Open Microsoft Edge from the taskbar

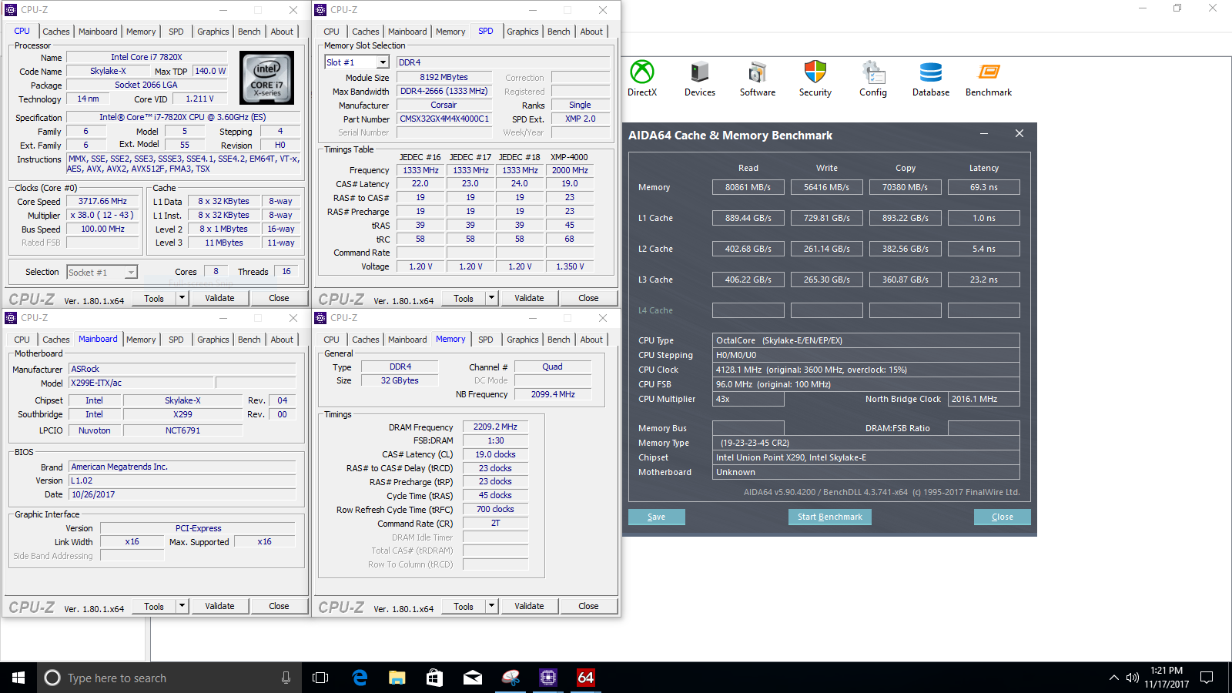[360, 678]
